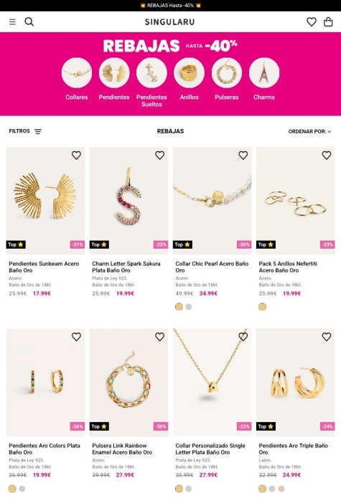The image size is (341, 501).
Task: Select silver swatch for Collar Chic Pearl
Action: tap(189, 307)
